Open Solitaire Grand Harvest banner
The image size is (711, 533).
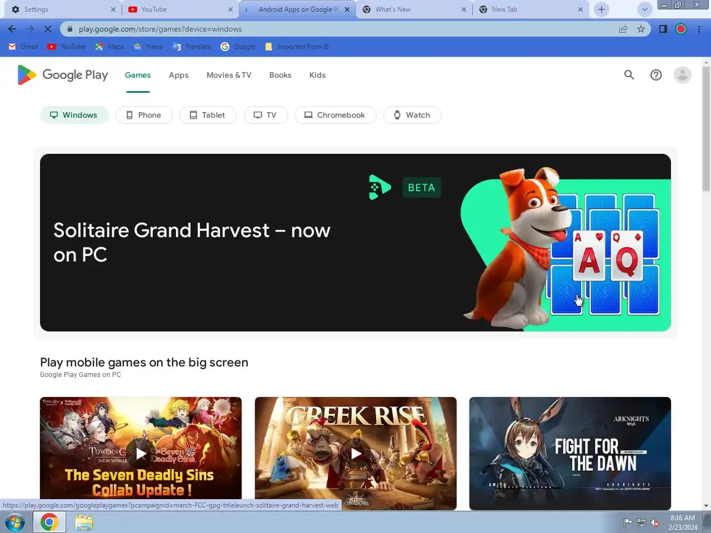(x=355, y=243)
